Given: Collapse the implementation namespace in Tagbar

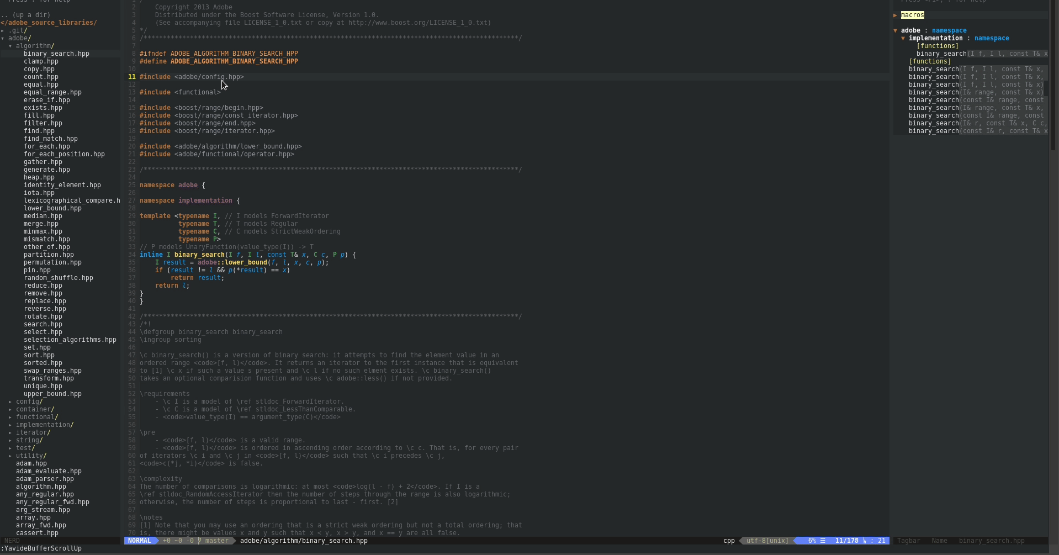Looking at the screenshot, I should coord(903,38).
